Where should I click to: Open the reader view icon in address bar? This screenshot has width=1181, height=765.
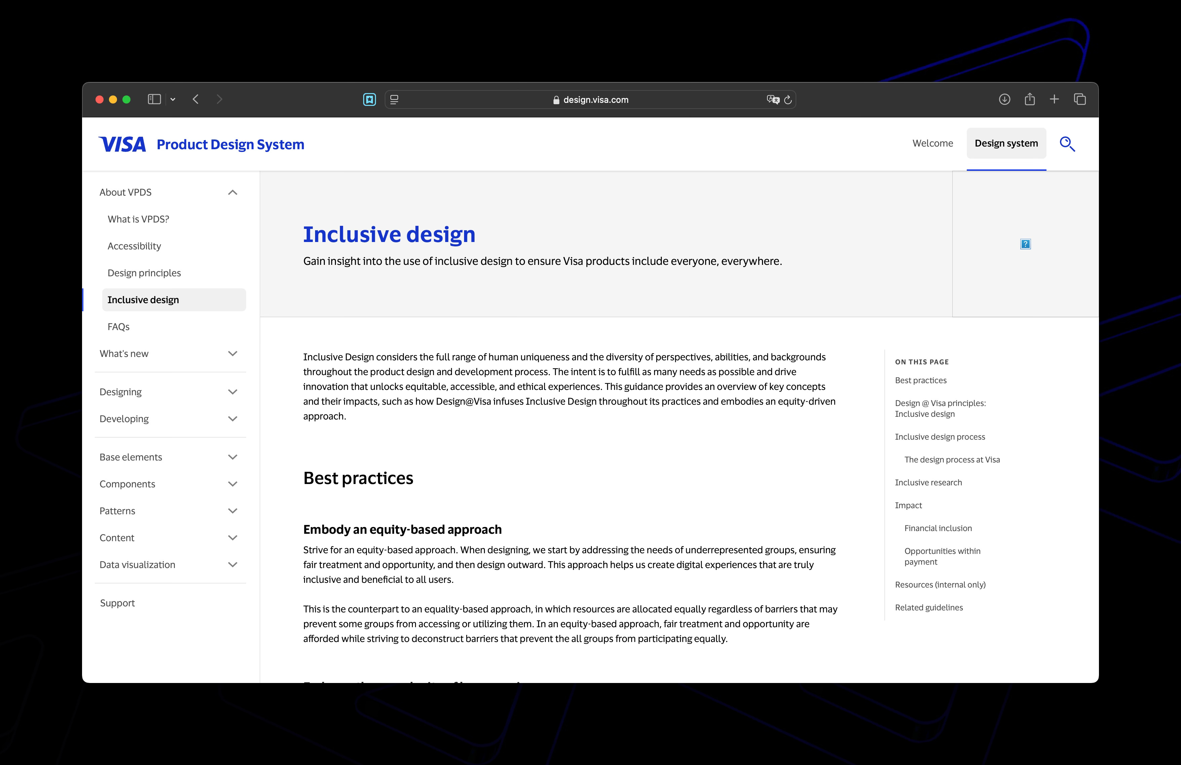click(394, 99)
